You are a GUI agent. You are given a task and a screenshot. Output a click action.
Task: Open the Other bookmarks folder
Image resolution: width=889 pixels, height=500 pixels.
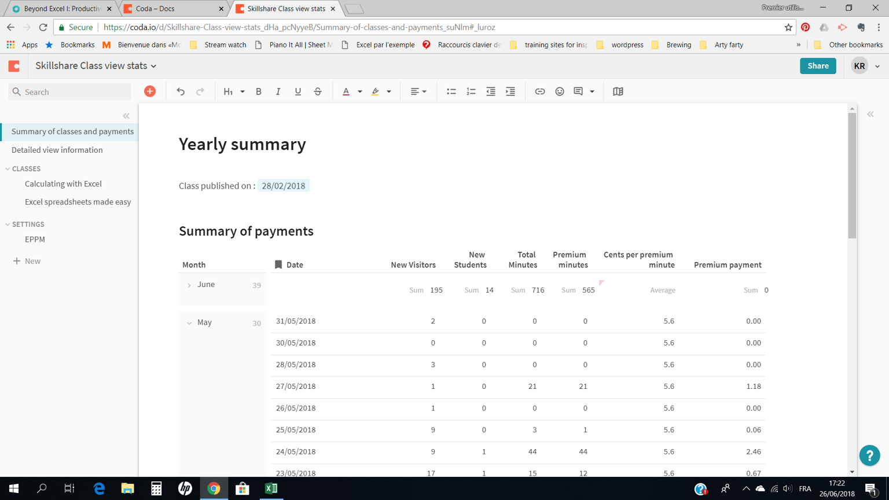coord(848,45)
